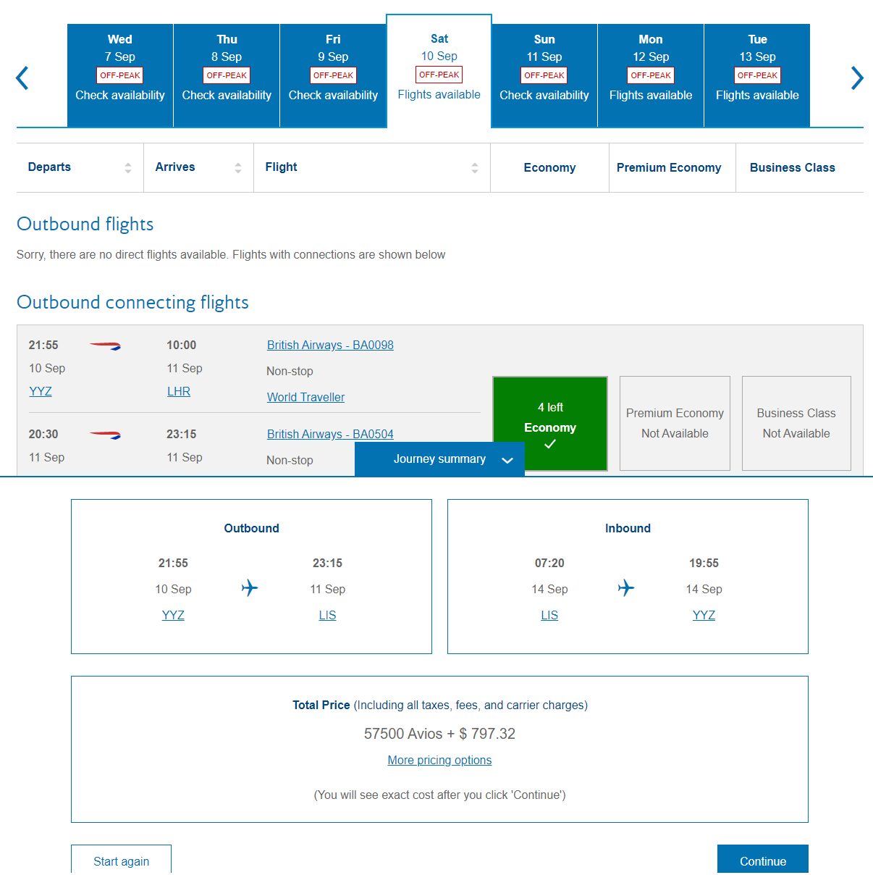Sort flights by Arrives column arrows
The width and height of the screenshot is (873, 875).
(238, 168)
